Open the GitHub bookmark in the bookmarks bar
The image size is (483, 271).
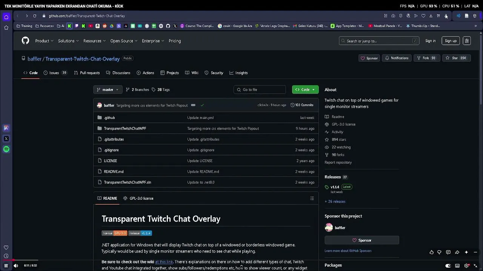point(168,26)
